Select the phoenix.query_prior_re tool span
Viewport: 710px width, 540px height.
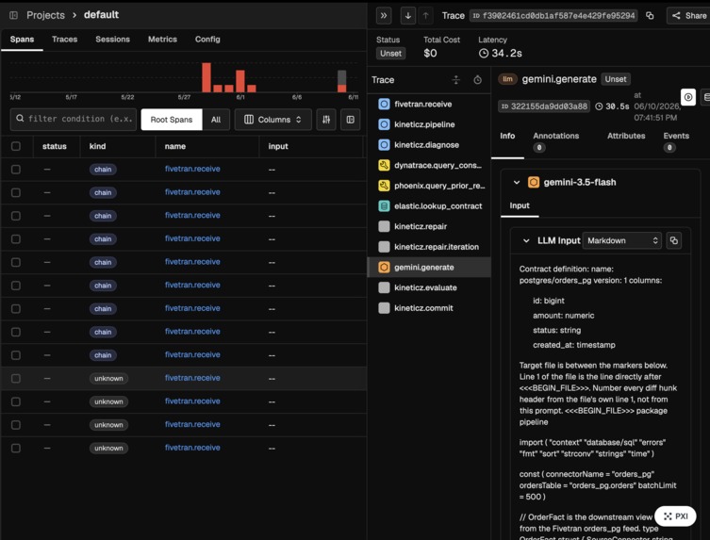(429, 186)
